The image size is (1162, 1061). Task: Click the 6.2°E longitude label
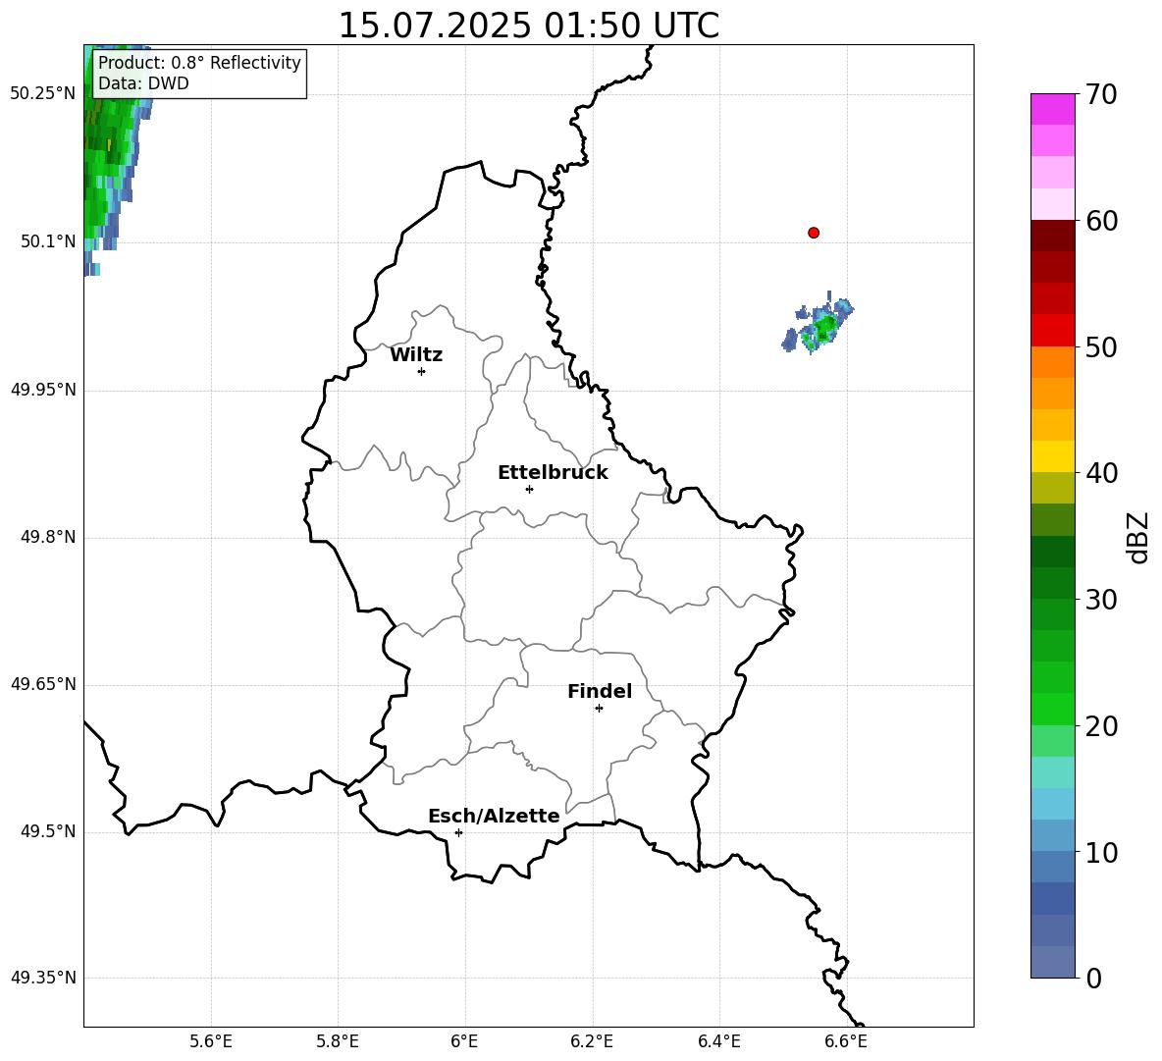point(592,1041)
